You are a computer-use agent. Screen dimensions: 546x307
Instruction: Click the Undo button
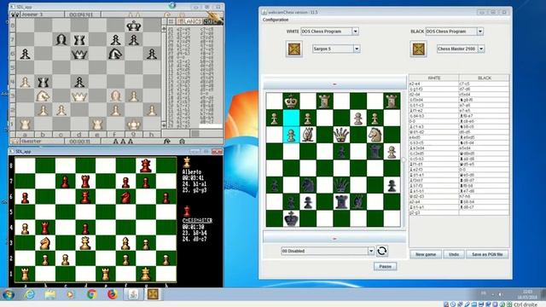pos(454,254)
